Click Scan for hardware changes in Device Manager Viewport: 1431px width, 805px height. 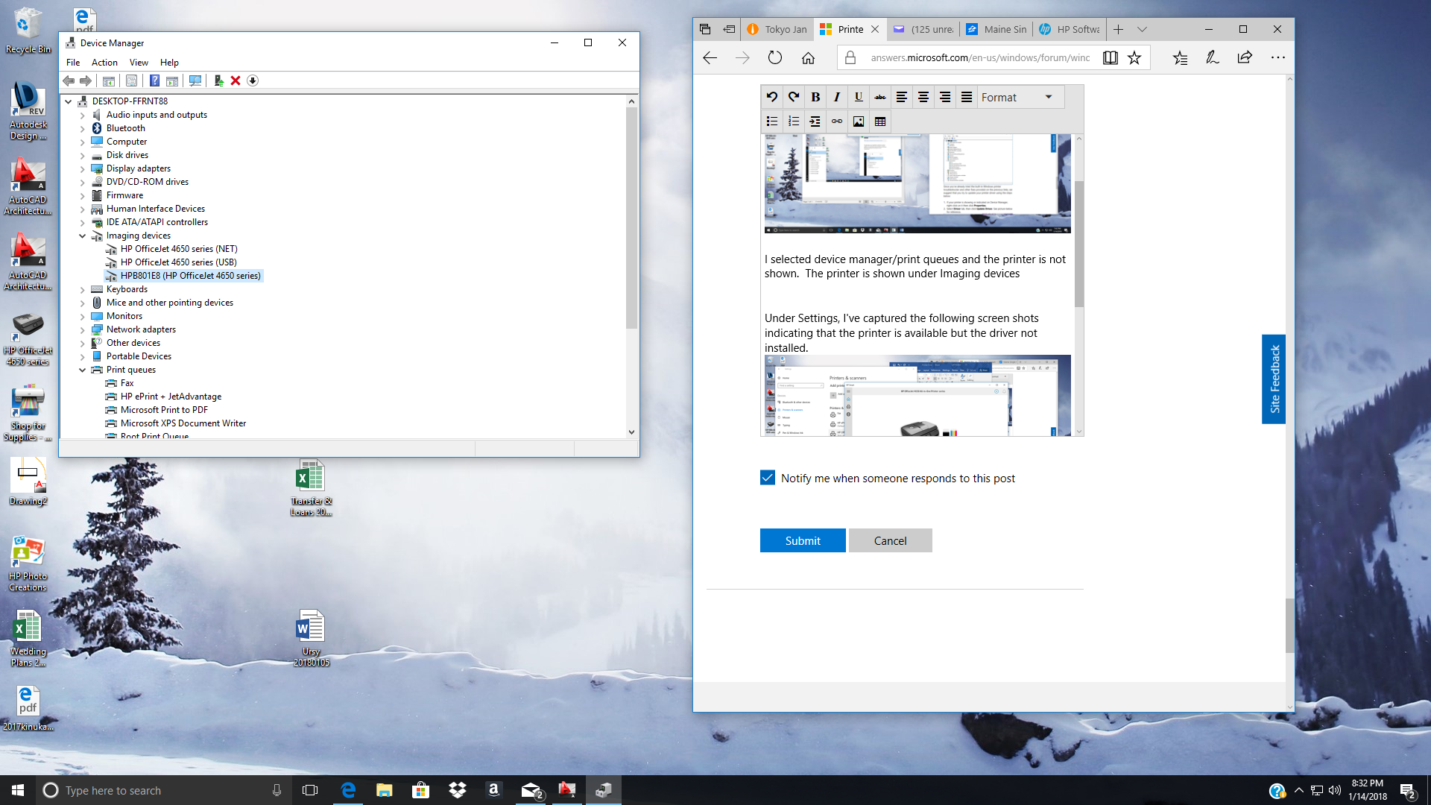[x=195, y=80]
